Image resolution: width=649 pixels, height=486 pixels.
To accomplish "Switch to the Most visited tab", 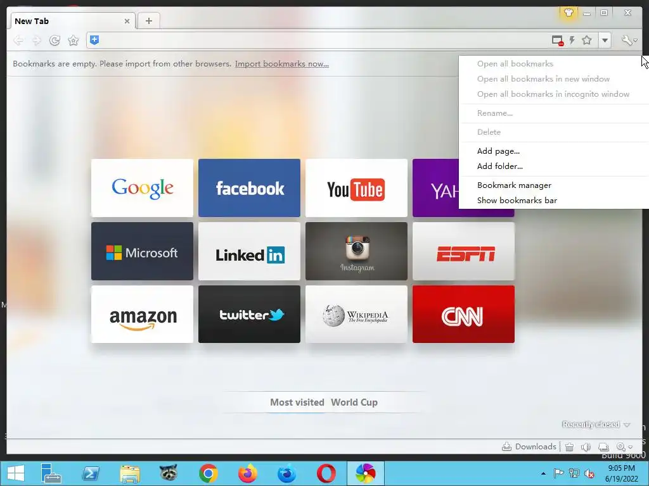I will pyautogui.click(x=297, y=402).
